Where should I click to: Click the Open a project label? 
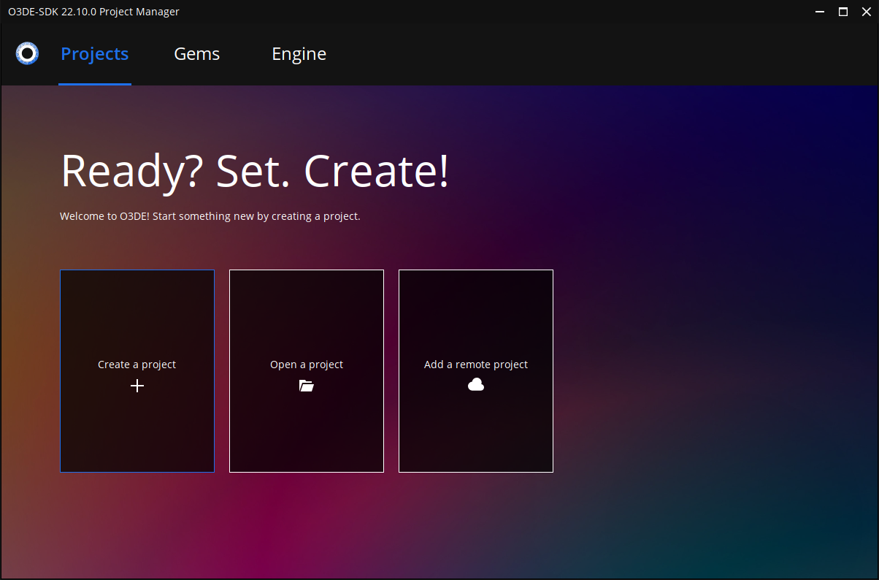coord(306,364)
